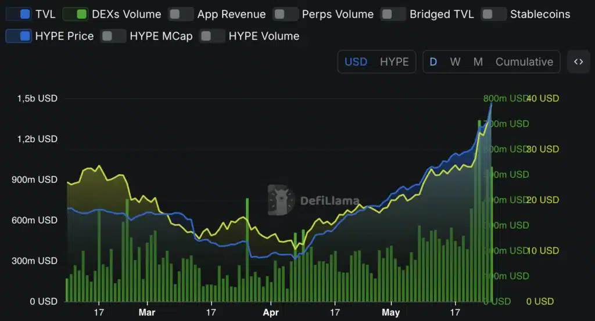
Task: Click the Mar label on time axis
Action: click(147, 312)
